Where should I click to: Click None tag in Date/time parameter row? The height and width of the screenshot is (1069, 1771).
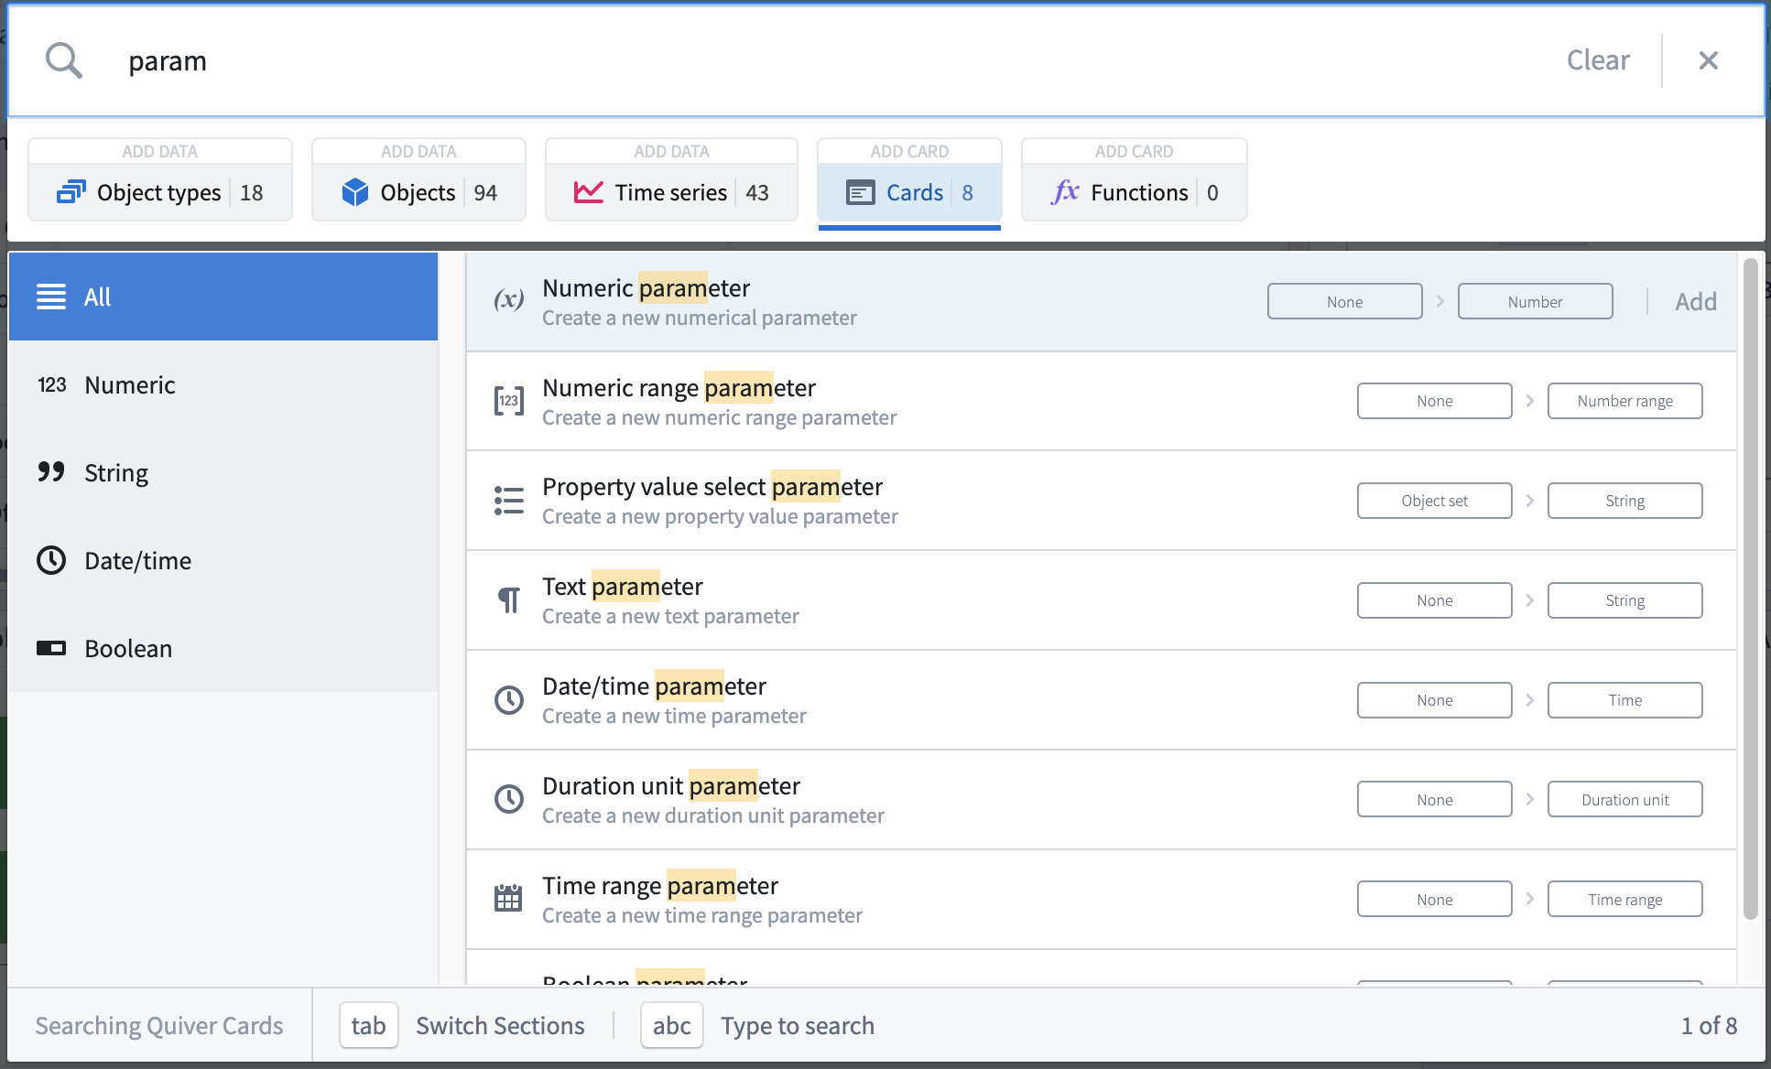click(x=1434, y=700)
